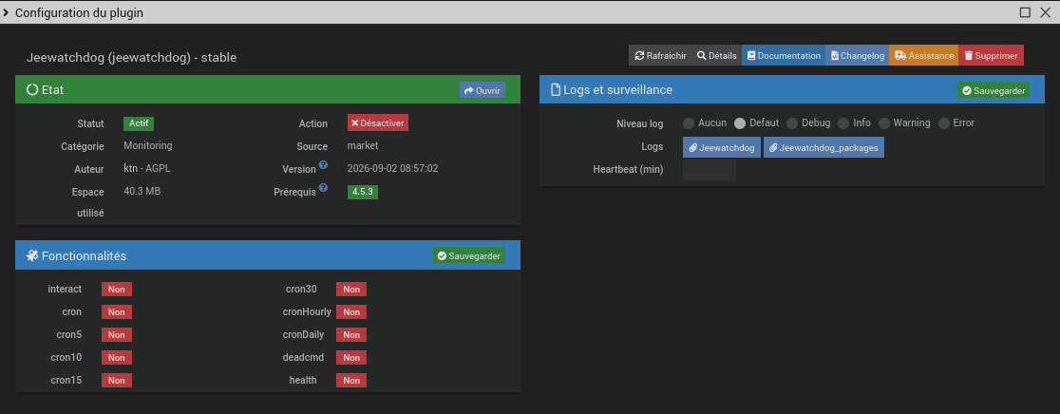Select the Info log level
1060x414 pixels.
(x=843, y=122)
